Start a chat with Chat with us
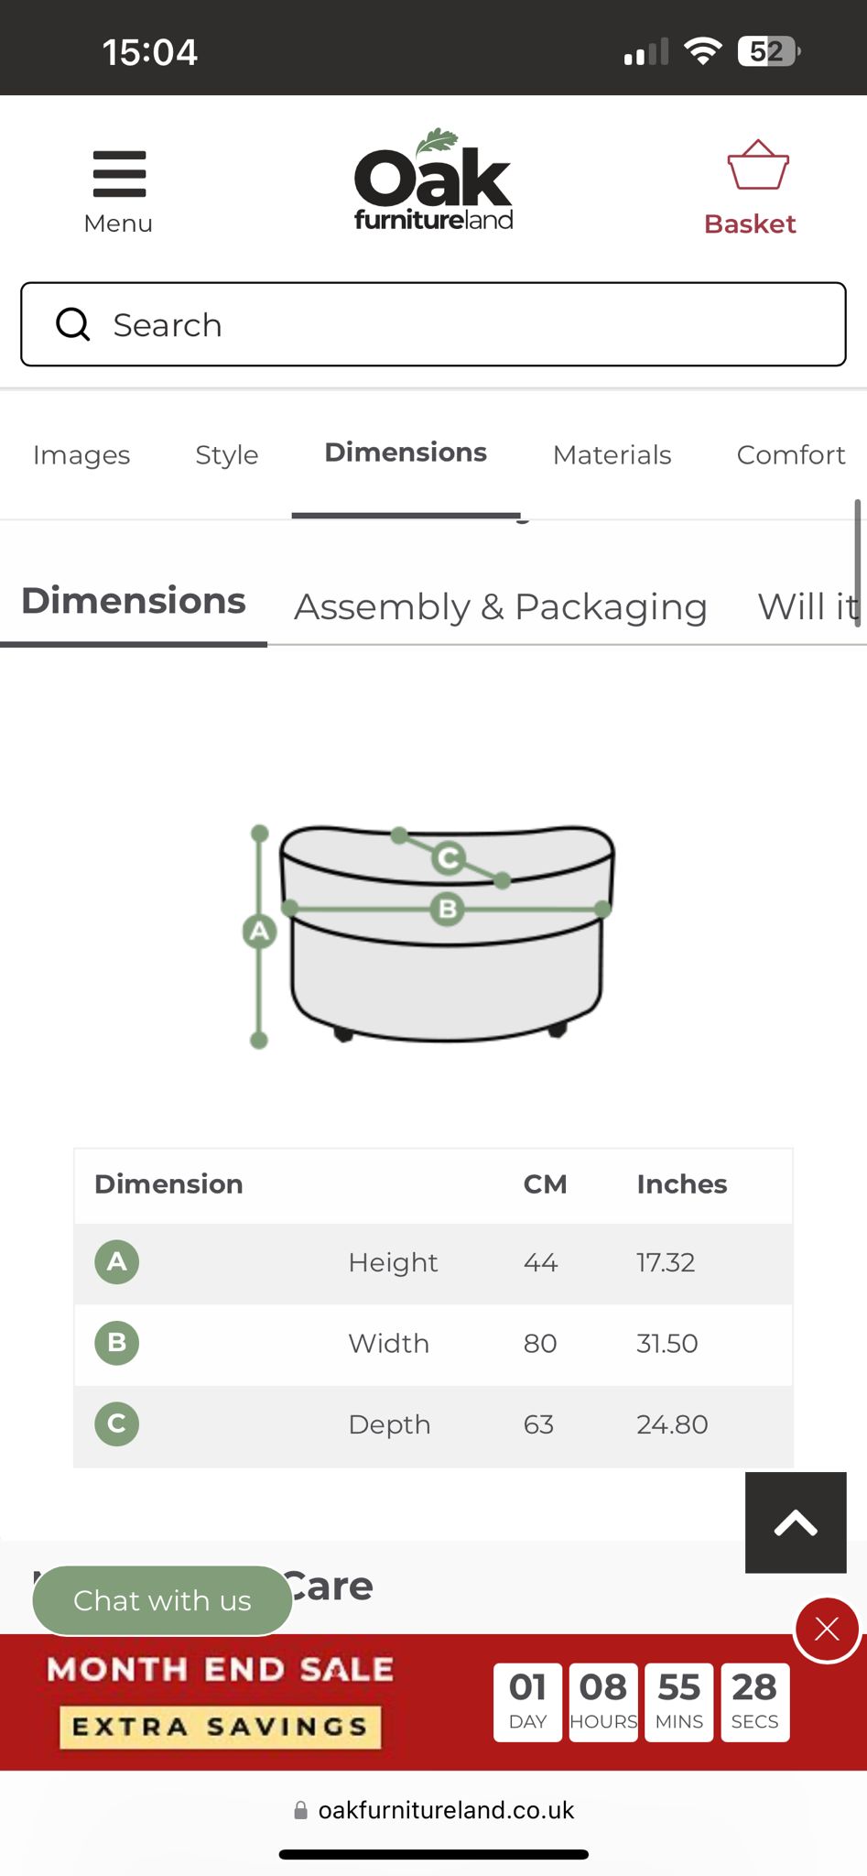The width and height of the screenshot is (867, 1876). (162, 1600)
